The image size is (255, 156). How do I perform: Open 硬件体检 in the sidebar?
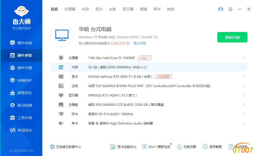click(x=21, y=43)
